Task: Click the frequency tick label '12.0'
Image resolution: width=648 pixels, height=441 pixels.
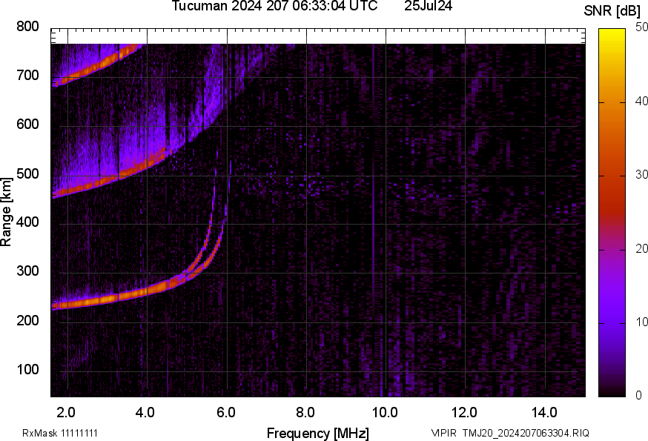Action: (x=464, y=413)
